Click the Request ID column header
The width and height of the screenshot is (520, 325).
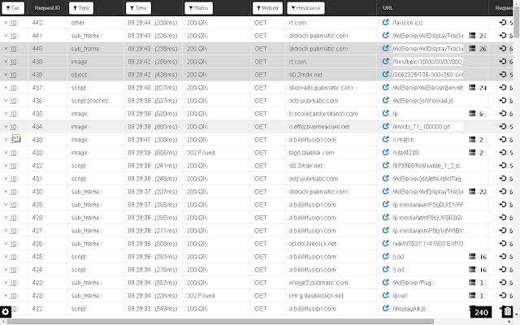(47, 8)
